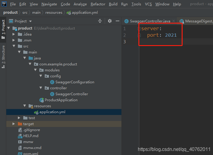The height and width of the screenshot is (155, 213).
Task: Click the resources breadcrumb in navigation bar
Action: click(54, 13)
